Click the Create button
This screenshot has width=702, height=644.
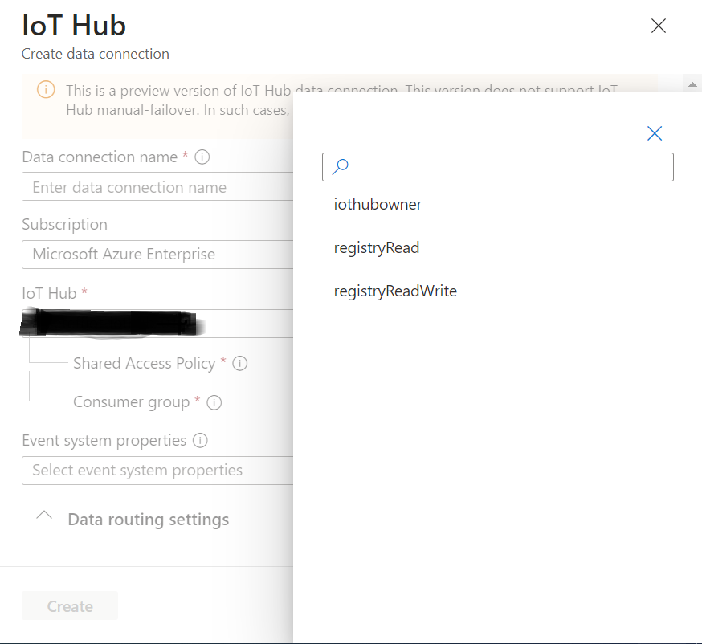click(x=70, y=606)
